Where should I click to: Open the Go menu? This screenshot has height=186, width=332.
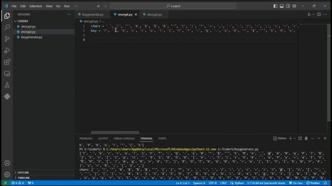[58, 6]
